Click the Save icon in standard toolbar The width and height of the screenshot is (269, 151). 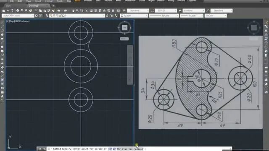[12, 10]
